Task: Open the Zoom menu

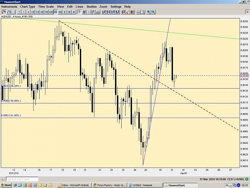Action: (x=103, y=6)
